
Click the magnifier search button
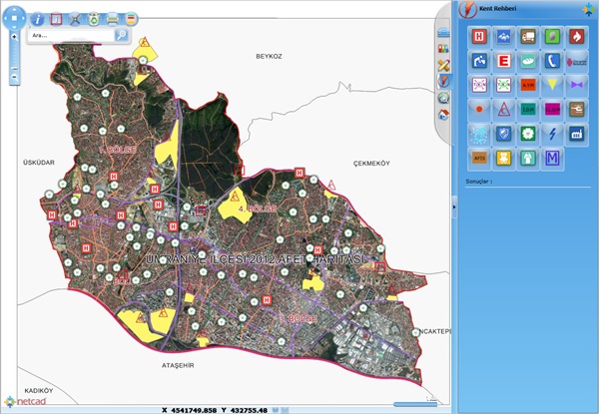[121, 35]
